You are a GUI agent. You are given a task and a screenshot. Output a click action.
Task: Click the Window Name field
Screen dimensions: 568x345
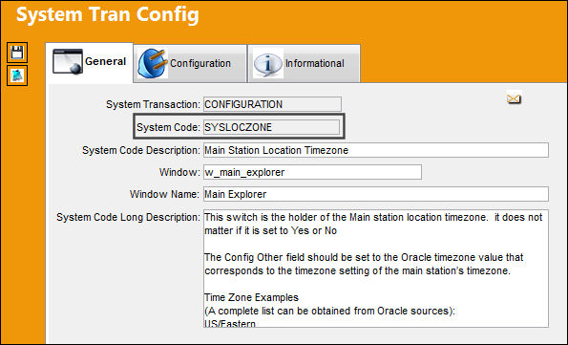point(376,194)
